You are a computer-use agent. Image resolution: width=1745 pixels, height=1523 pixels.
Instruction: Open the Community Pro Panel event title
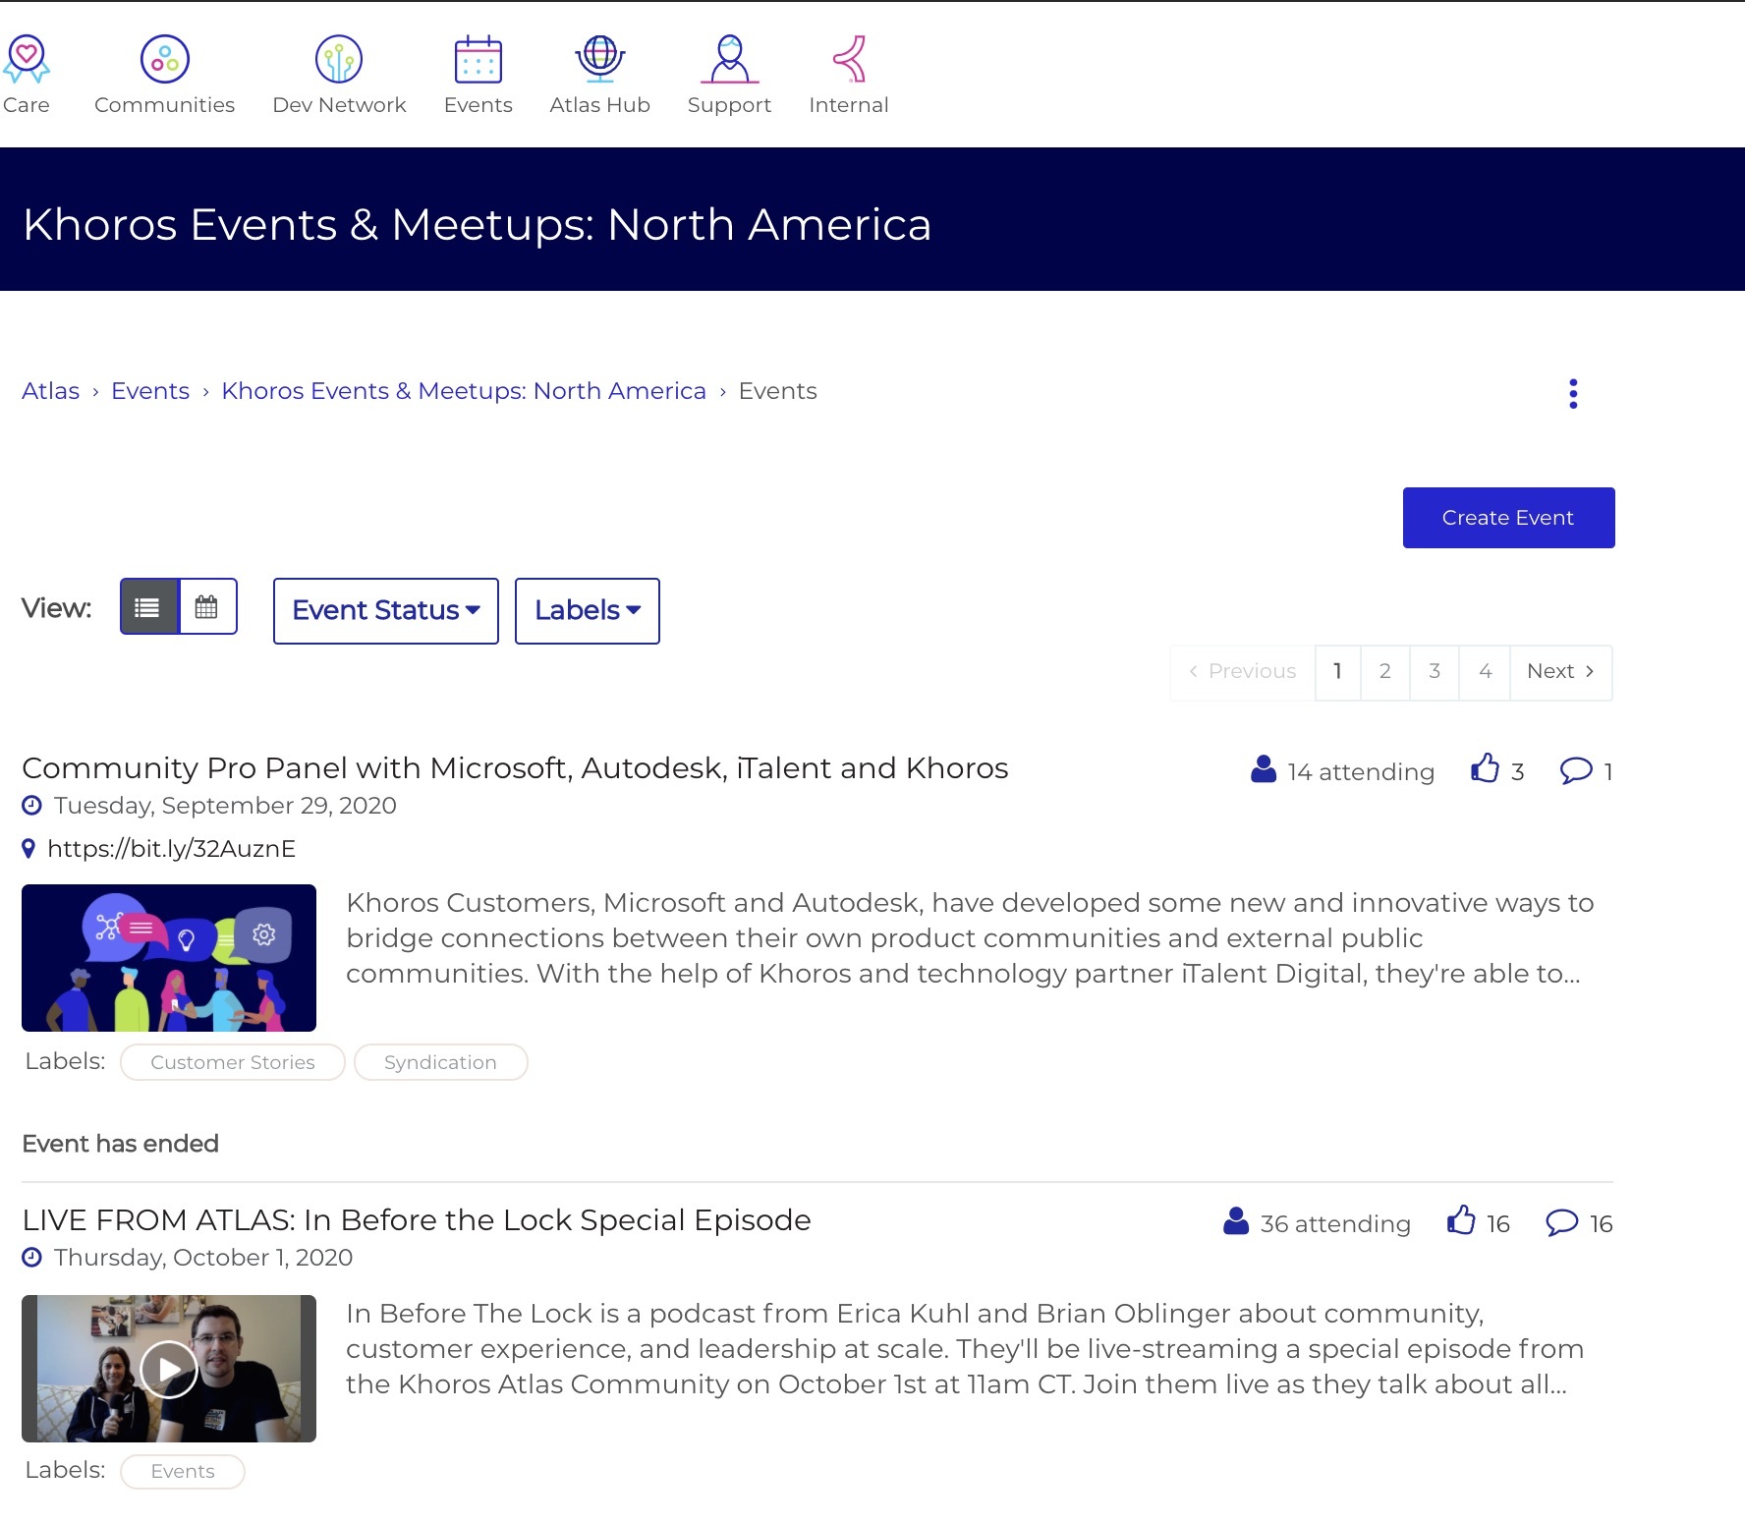[x=515, y=768]
